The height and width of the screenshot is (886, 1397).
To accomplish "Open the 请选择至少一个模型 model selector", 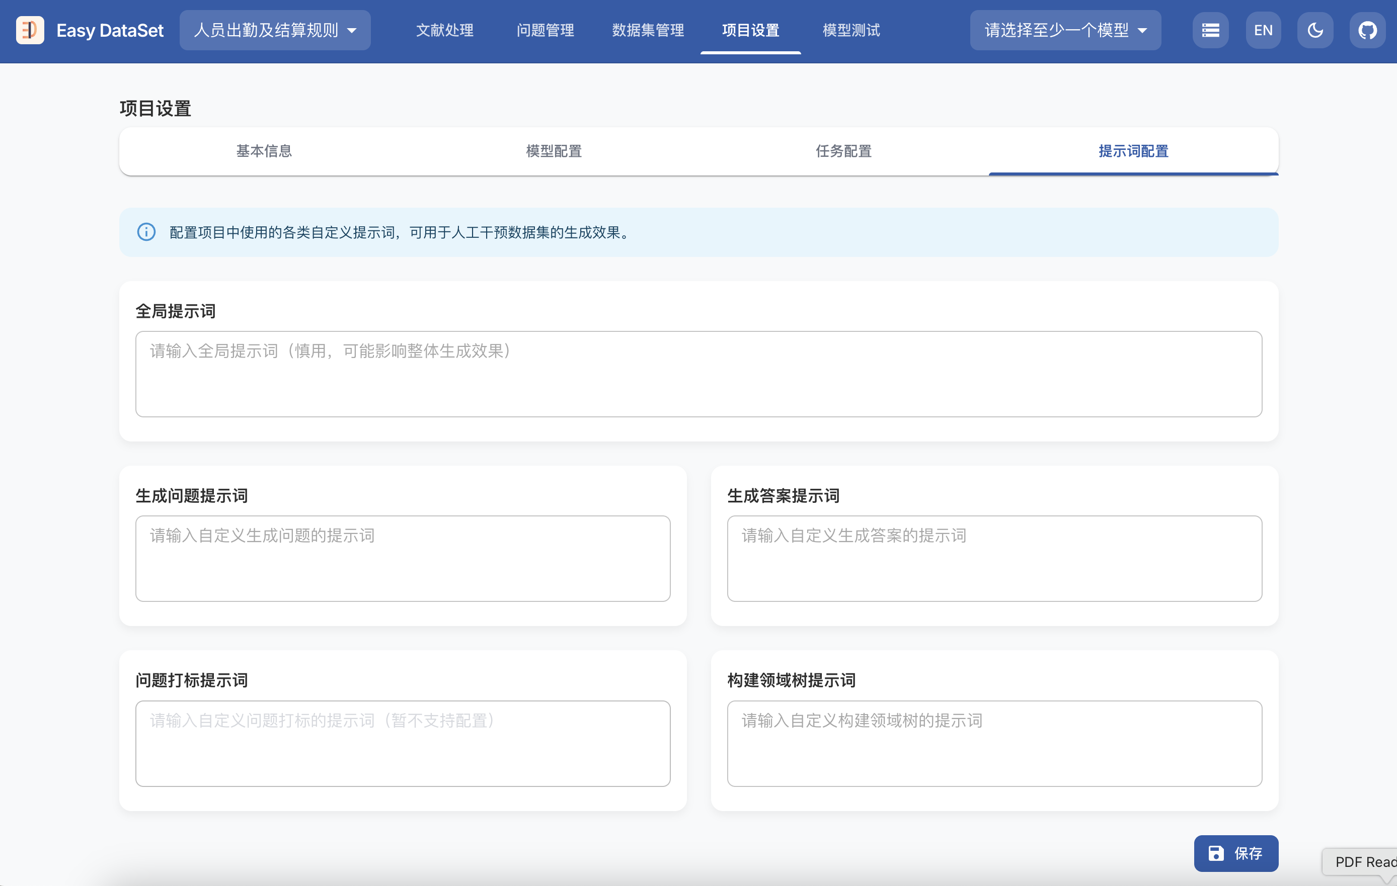I will point(1065,30).
